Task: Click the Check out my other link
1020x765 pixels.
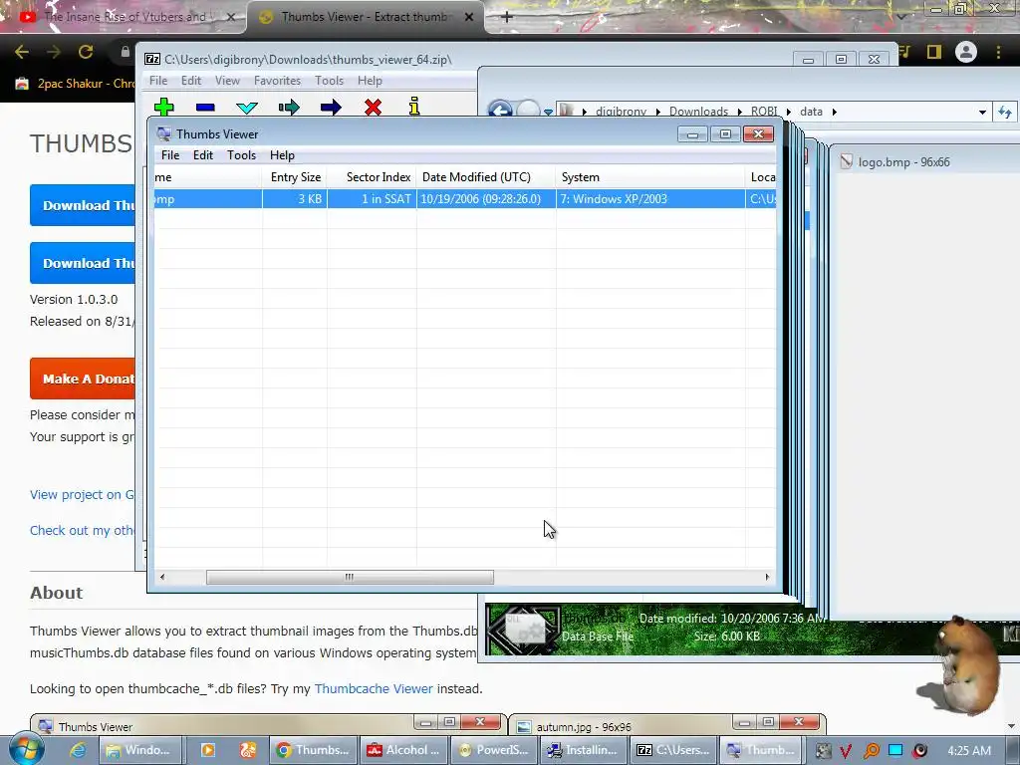Action: point(82,530)
